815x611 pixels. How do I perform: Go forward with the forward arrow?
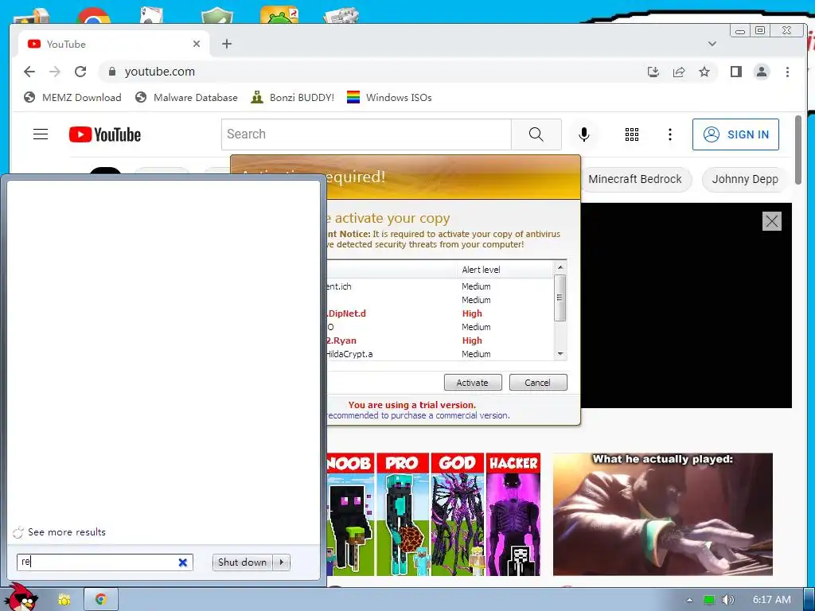click(x=55, y=72)
